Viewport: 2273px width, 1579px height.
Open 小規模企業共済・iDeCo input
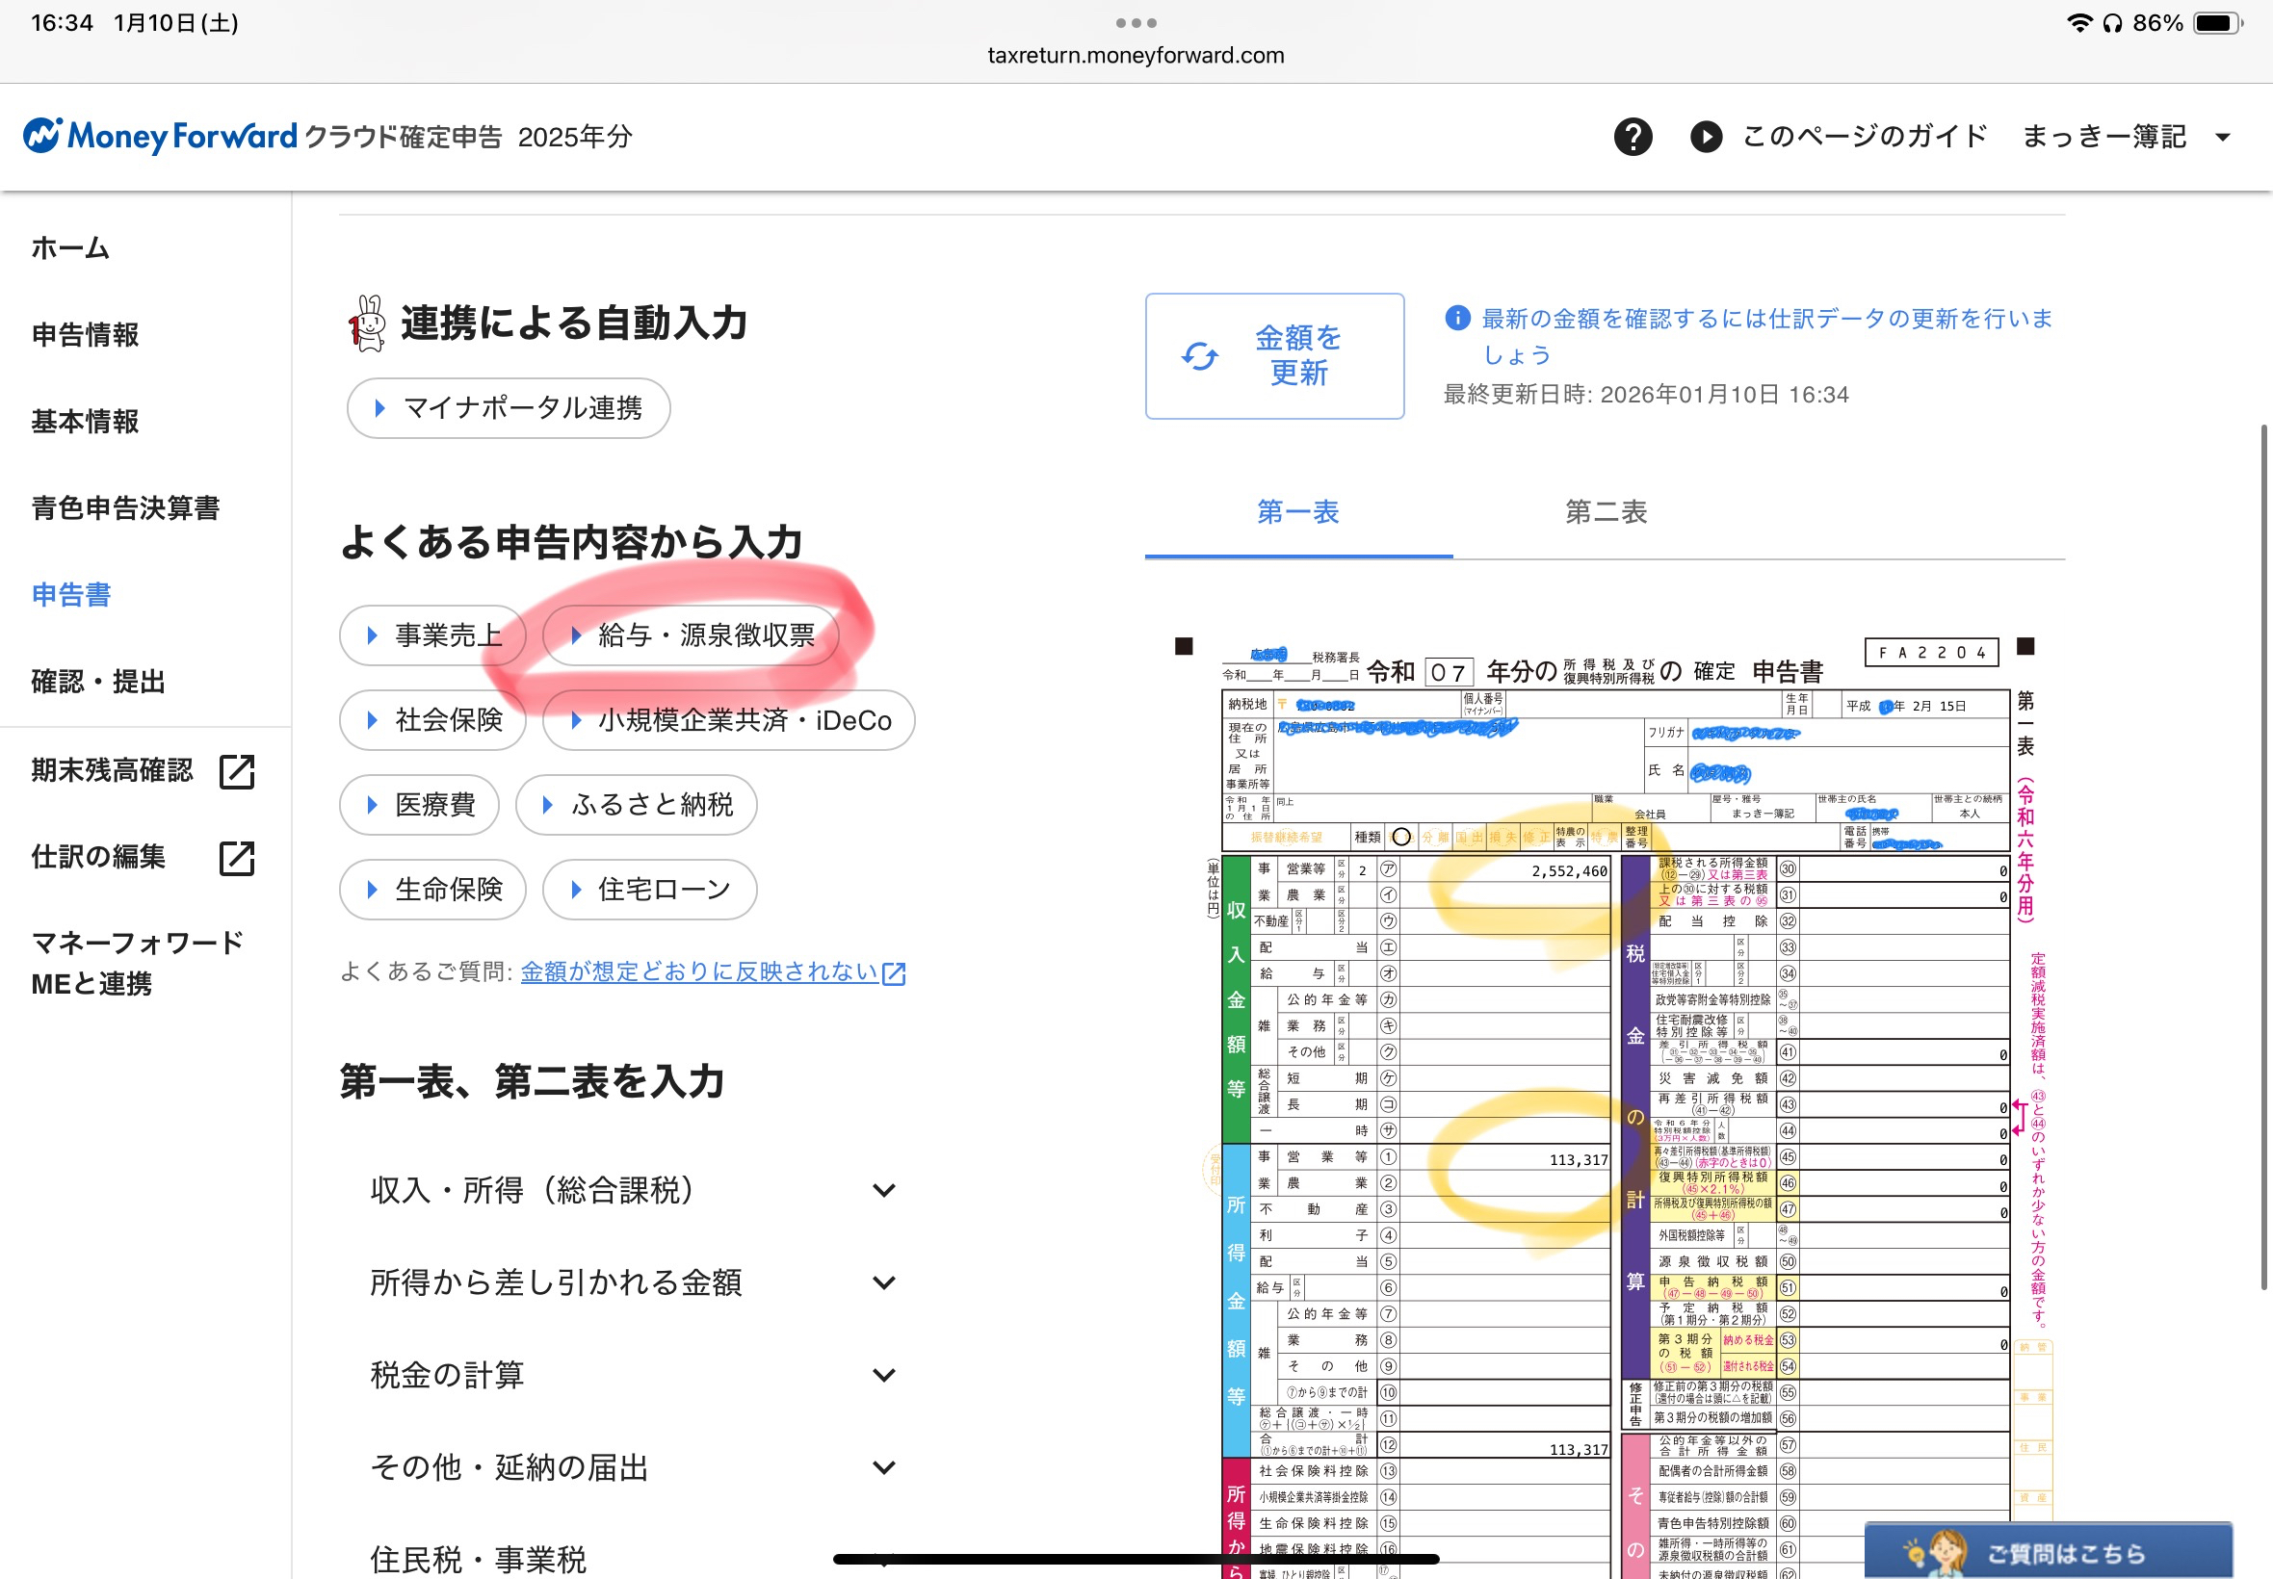(729, 720)
